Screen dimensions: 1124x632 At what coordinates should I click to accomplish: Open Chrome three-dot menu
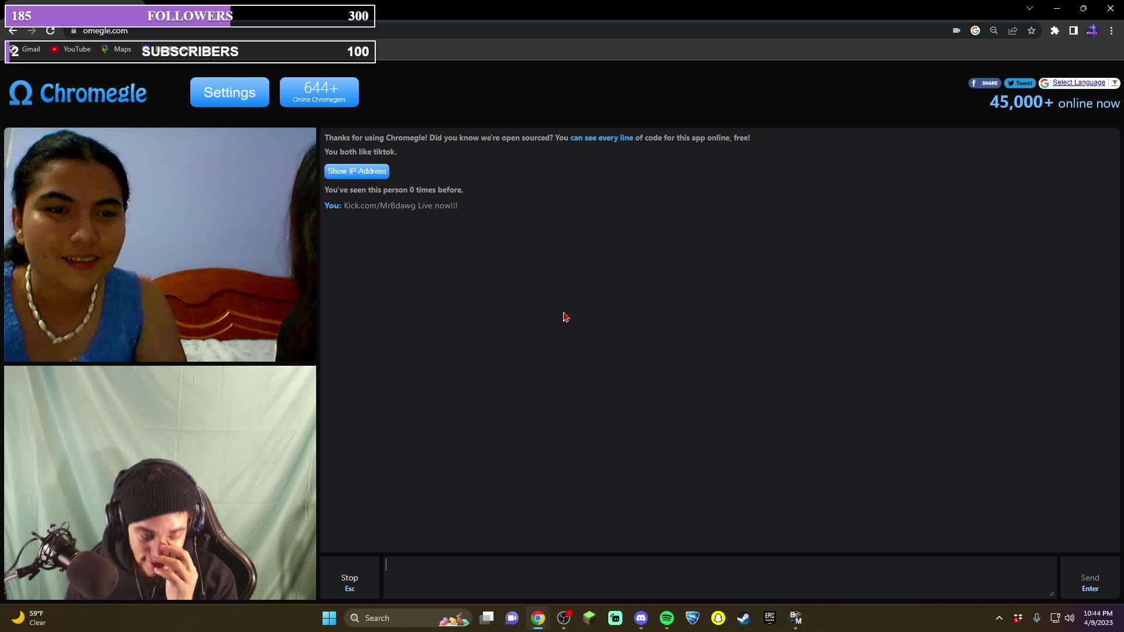click(1111, 30)
